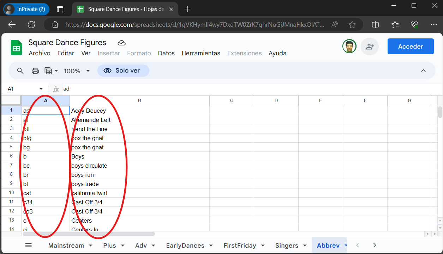Click the print icon
This screenshot has width=443, height=254.
pyautogui.click(x=35, y=71)
